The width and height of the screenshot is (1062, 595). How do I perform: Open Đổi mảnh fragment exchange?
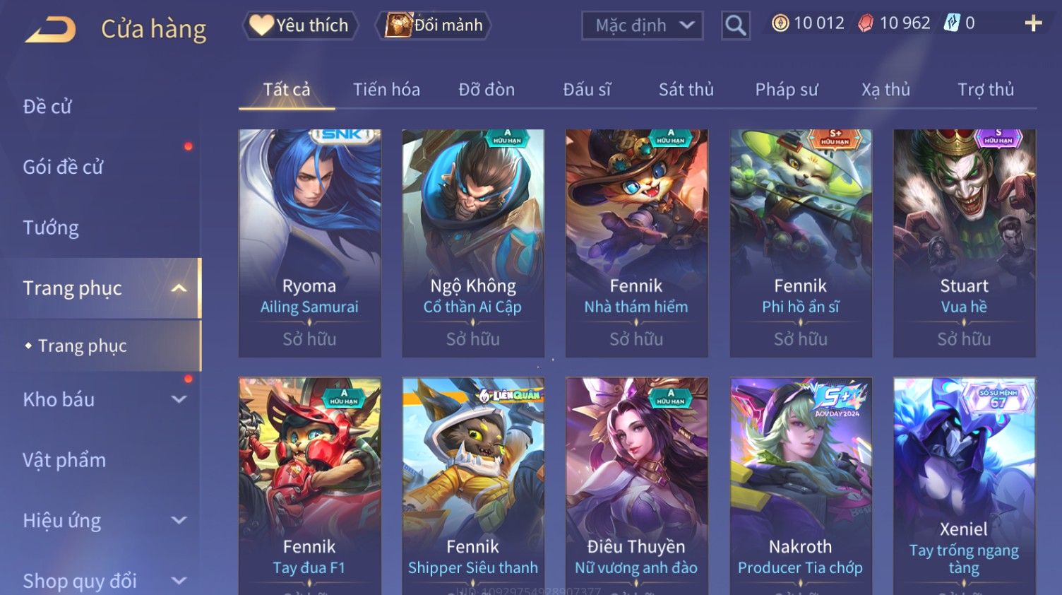coord(433,25)
